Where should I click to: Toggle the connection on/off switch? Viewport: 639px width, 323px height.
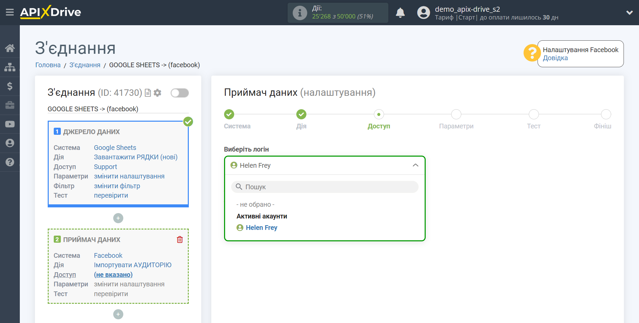coord(179,93)
